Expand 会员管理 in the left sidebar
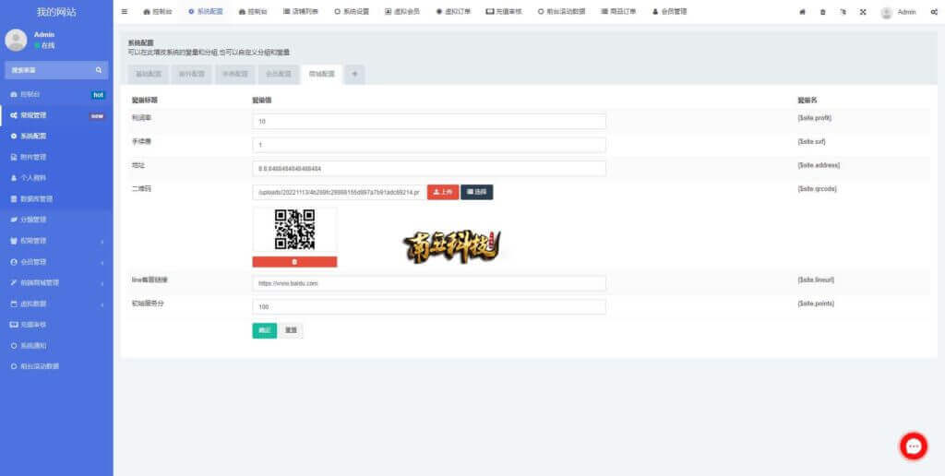This screenshot has height=476, width=945. [x=56, y=262]
